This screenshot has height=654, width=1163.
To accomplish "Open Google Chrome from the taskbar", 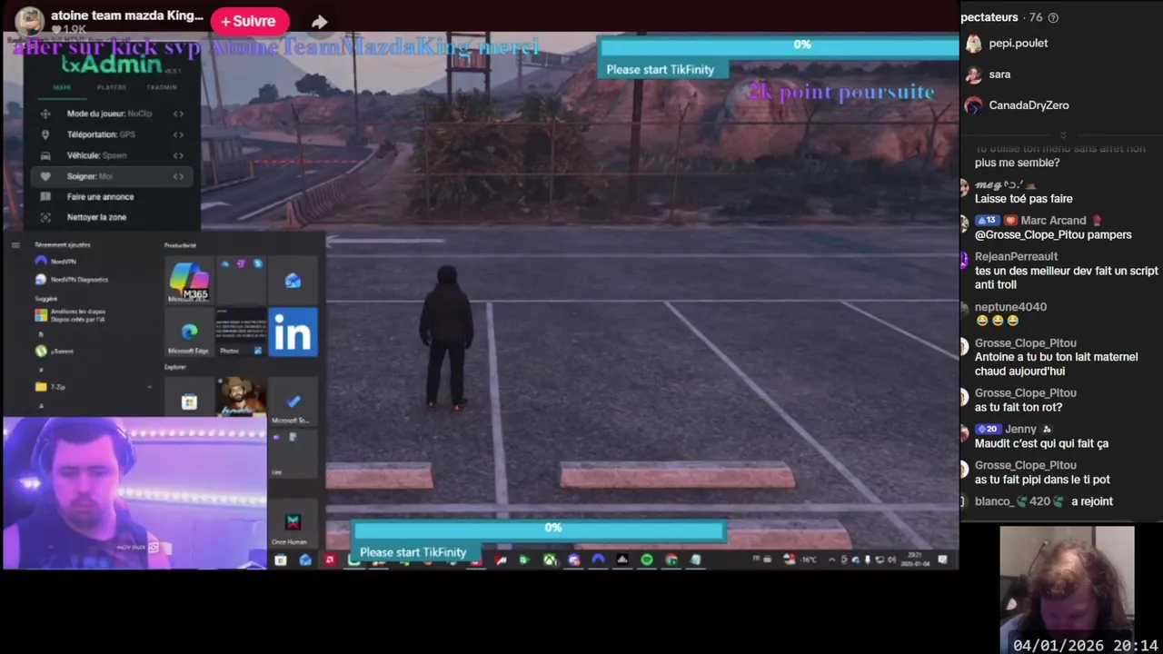I will (671, 560).
